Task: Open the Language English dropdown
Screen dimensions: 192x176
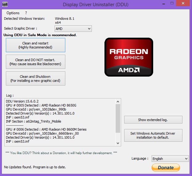Action: click(x=170, y=159)
